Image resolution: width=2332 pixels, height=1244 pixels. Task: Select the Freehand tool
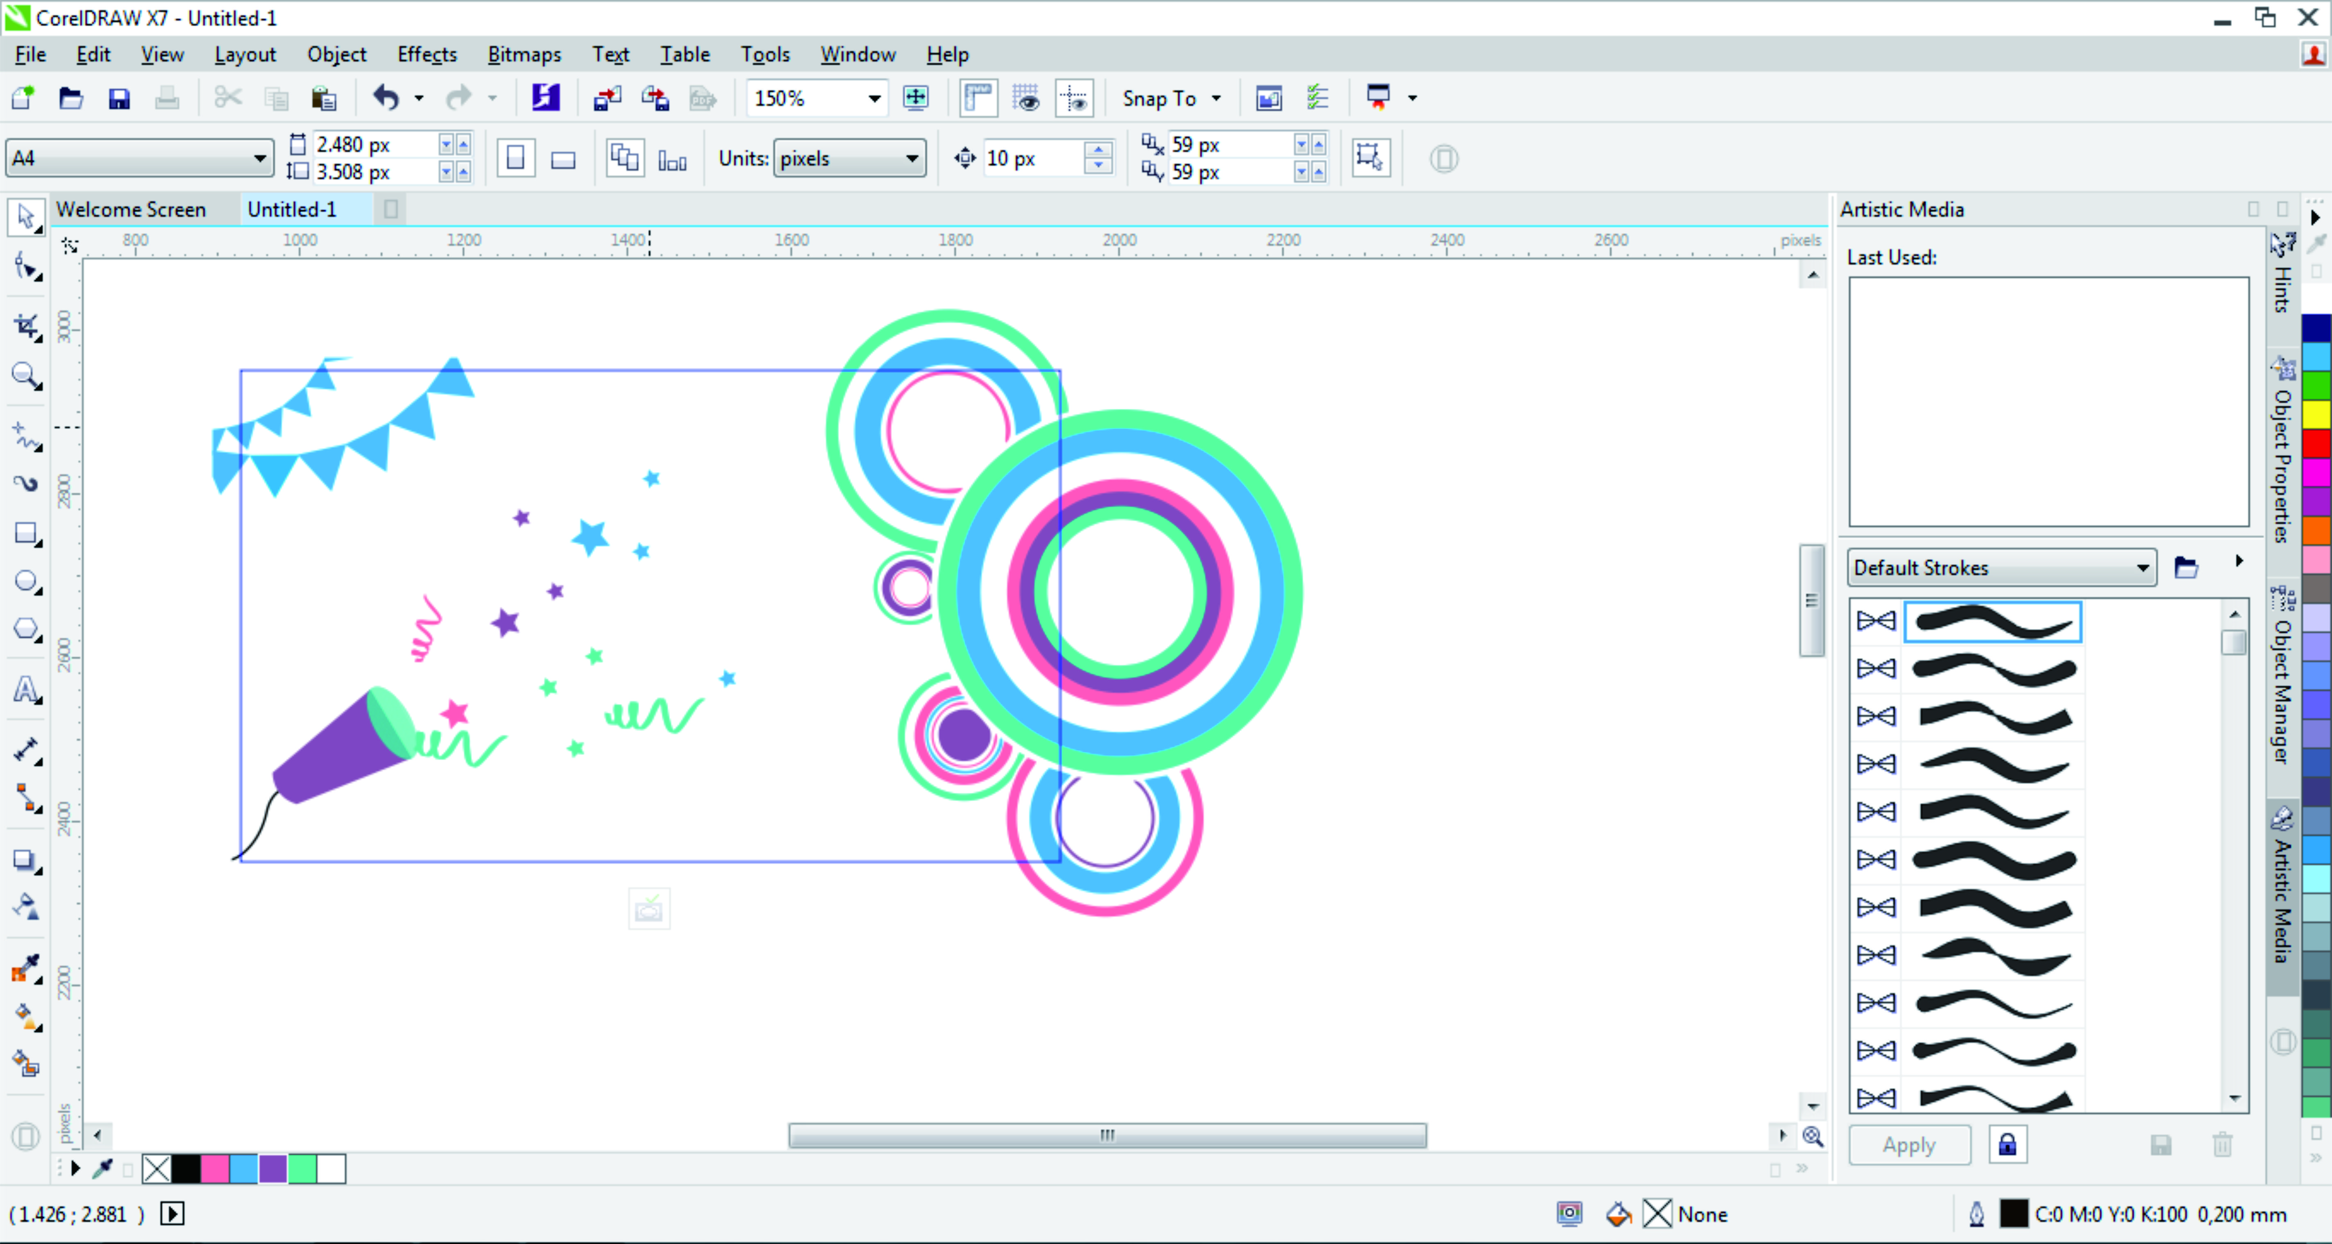(27, 436)
